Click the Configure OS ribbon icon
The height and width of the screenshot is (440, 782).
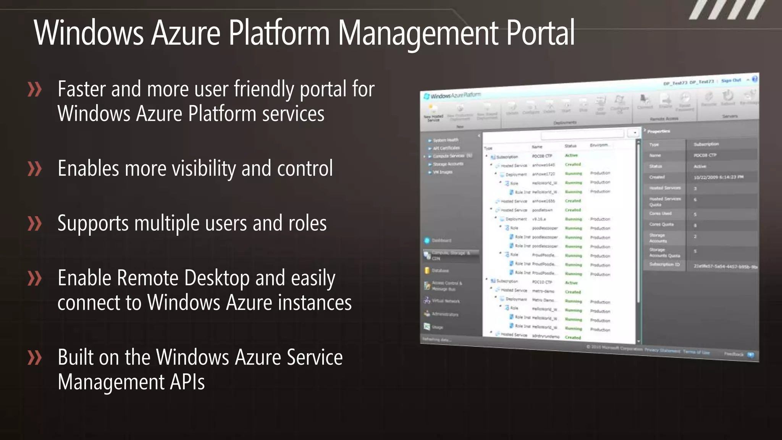(x=619, y=101)
